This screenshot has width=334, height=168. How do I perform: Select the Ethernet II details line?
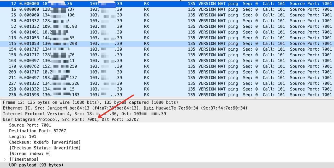(125, 108)
